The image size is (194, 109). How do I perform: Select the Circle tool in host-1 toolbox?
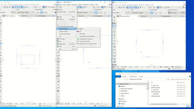(58, 97)
